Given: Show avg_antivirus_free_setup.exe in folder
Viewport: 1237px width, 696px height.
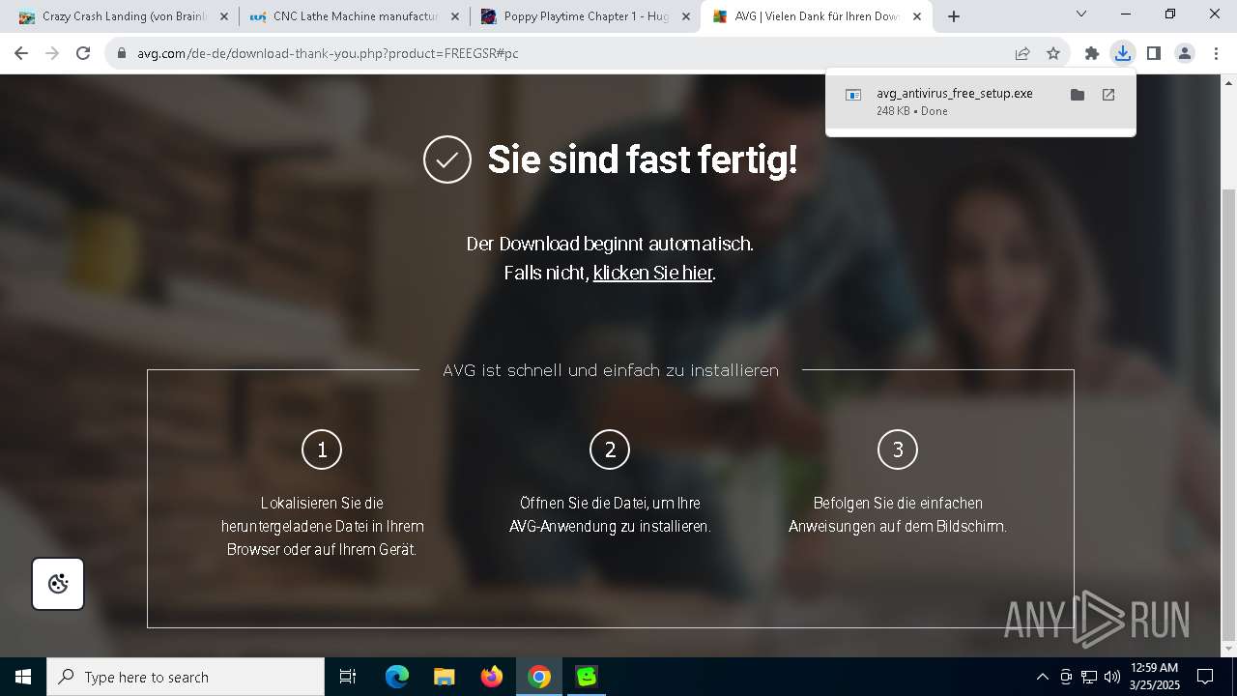Looking at the screenshot, I should [x=1078, y=95].
